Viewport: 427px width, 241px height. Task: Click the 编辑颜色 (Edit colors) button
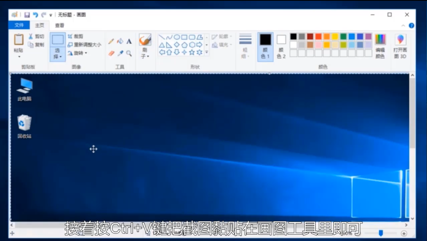(x=380, y=46)
